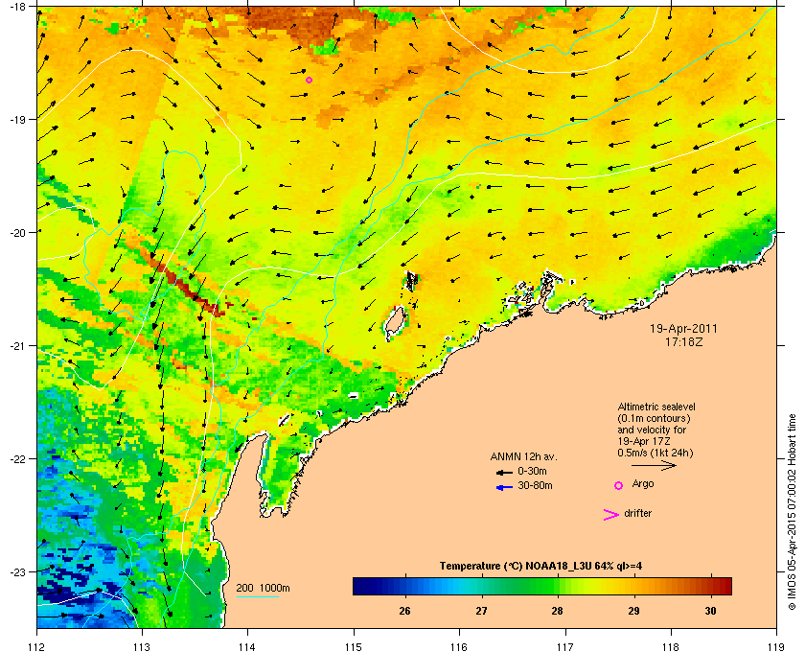Click the '200 1000m' isobath label
Viewport: 805px width, 652px height.
tap(263, 589)
